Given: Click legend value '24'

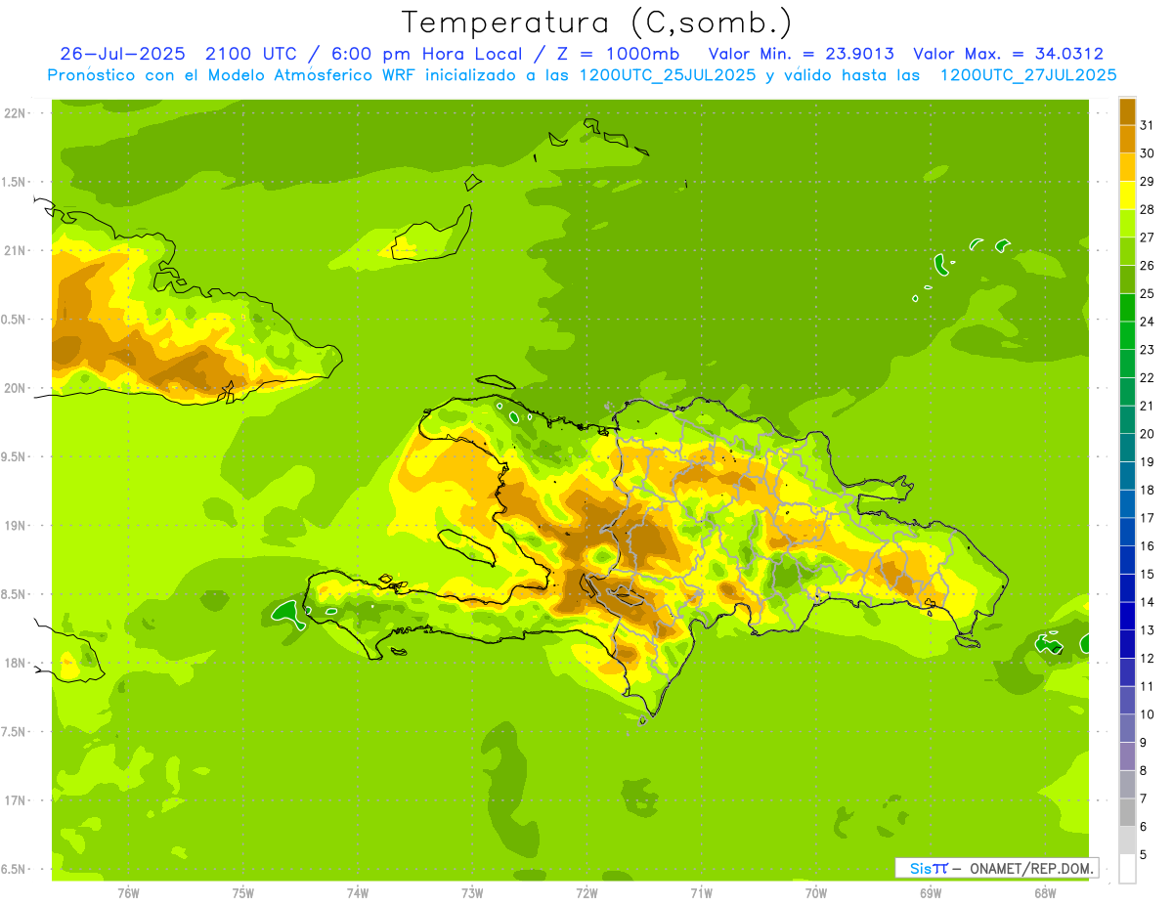Looking at the screenshot, I should click(1148, 322).
